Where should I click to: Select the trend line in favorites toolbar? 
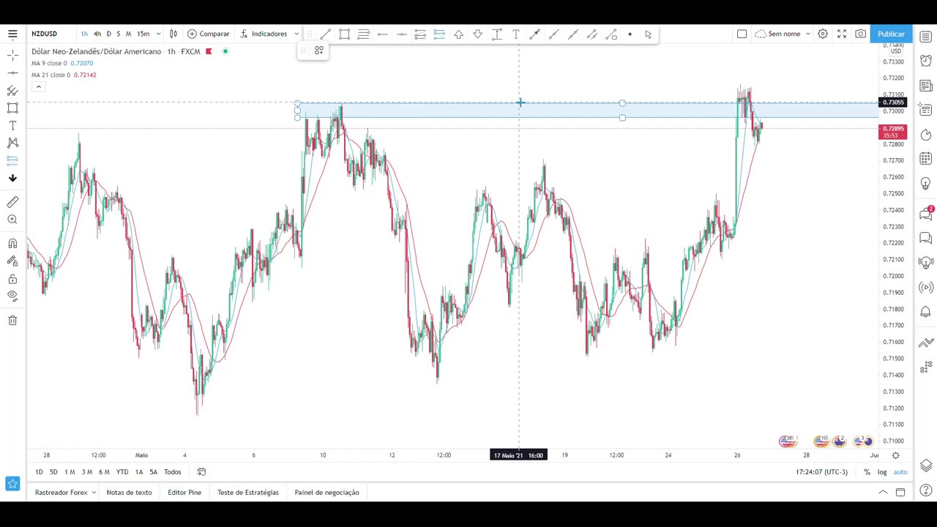coord(326,34)
